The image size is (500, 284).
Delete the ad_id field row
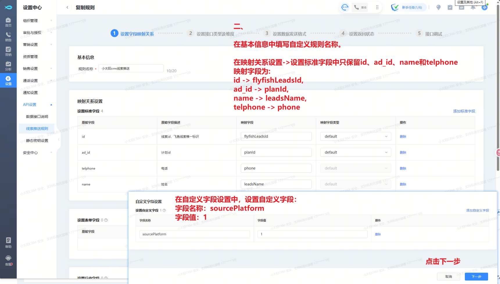coord(403,152)
